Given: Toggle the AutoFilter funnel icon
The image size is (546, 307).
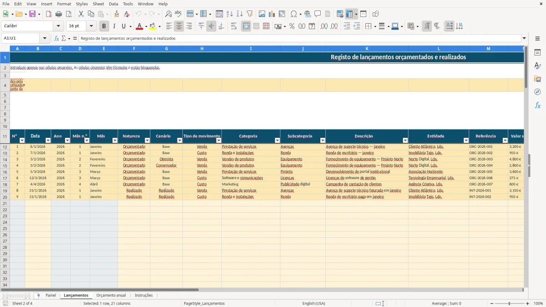Looking at the screenshot, I should point(250,14).
